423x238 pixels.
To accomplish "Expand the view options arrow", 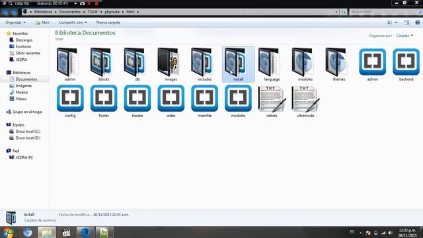I will pyautogui.click(x=396, y=22).
